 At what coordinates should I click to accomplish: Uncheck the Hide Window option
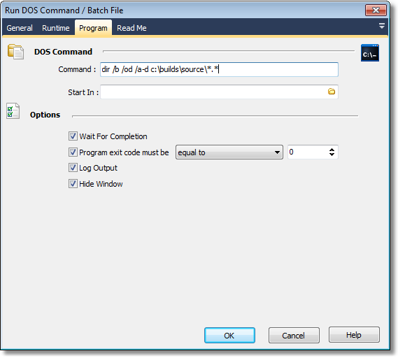73,183
